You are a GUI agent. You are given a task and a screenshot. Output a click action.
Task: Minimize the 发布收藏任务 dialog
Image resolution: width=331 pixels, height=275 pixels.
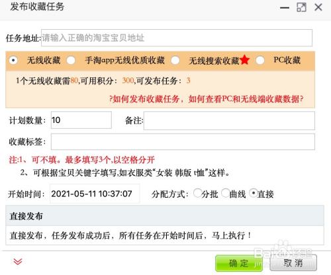pos(285,8)
